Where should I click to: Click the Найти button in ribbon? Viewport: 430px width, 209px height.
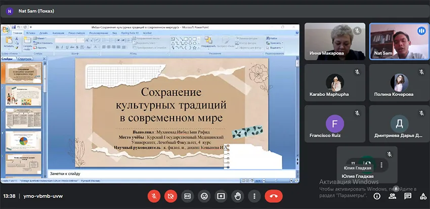(x=273, y=38)
